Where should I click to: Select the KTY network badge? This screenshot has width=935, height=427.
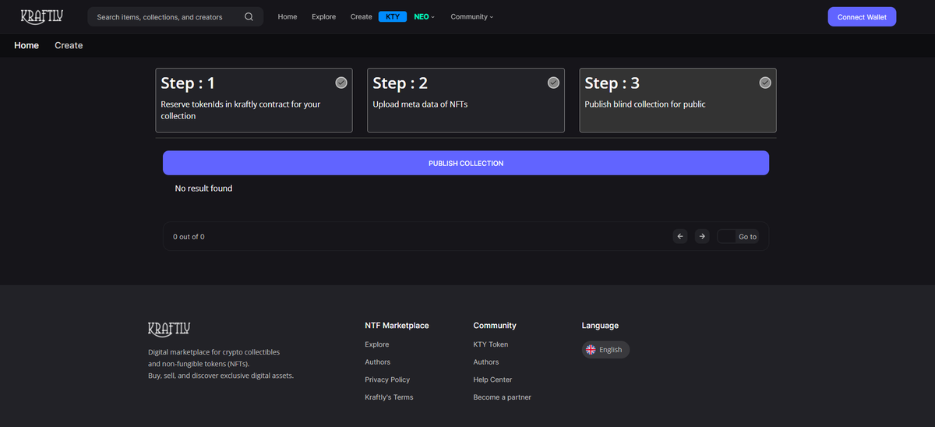[393, 16]
